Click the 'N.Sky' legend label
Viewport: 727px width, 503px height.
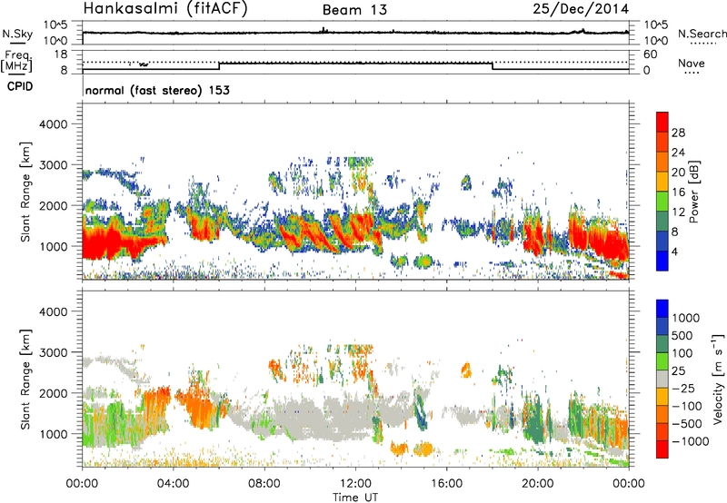17,34
